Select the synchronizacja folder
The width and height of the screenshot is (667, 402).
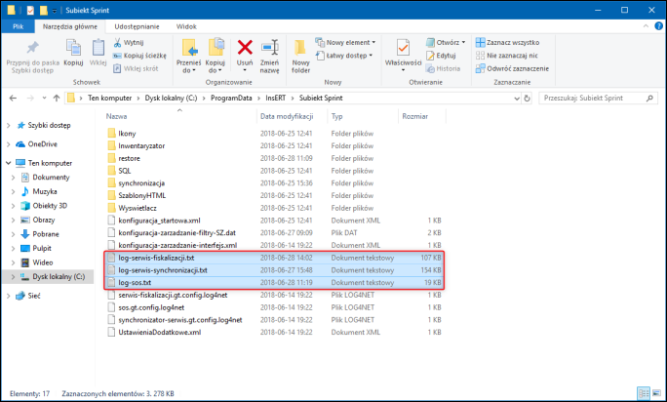pyautogui.click(x=141, y=183)
